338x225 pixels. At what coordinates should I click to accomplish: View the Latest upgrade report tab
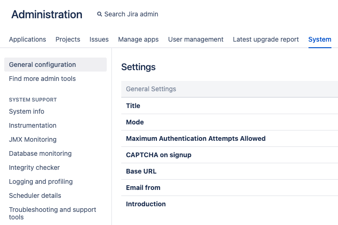click(266, 39)
